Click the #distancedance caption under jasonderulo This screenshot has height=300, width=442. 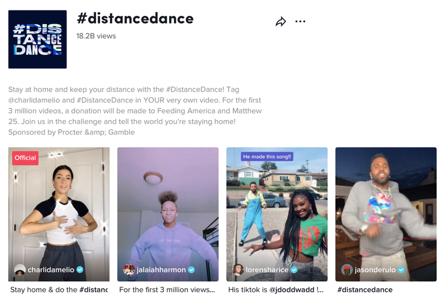tap(365, 289)
